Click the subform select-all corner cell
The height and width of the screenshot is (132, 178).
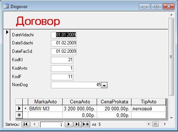point(19,102)
